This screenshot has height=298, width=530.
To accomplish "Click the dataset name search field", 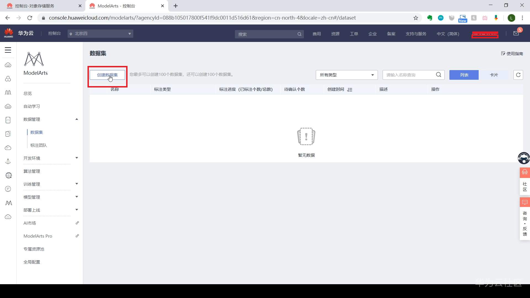I will pos(409,75).
